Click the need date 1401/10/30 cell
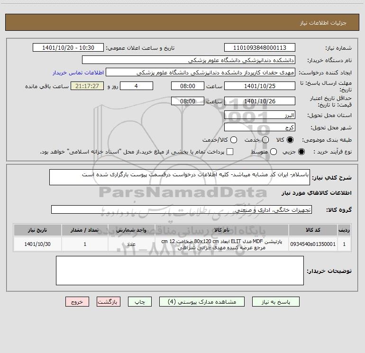 (x=37, y=244)
